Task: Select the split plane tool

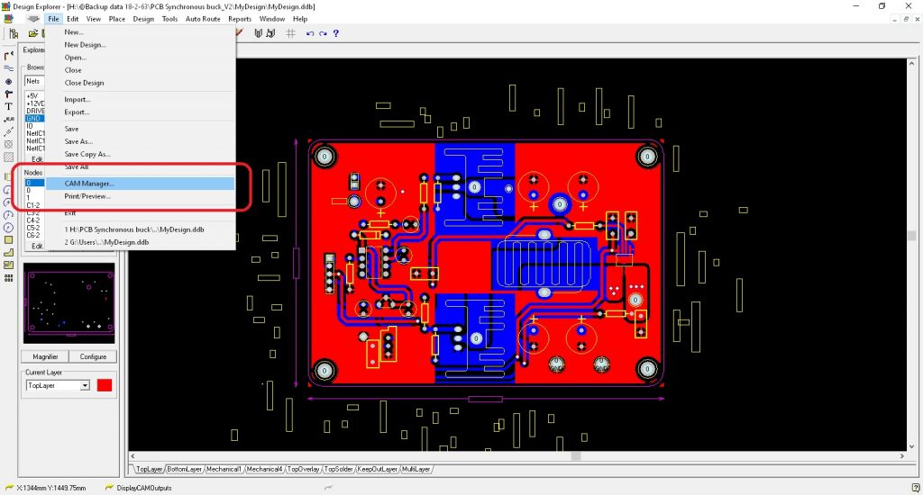Action: [9, 265]
